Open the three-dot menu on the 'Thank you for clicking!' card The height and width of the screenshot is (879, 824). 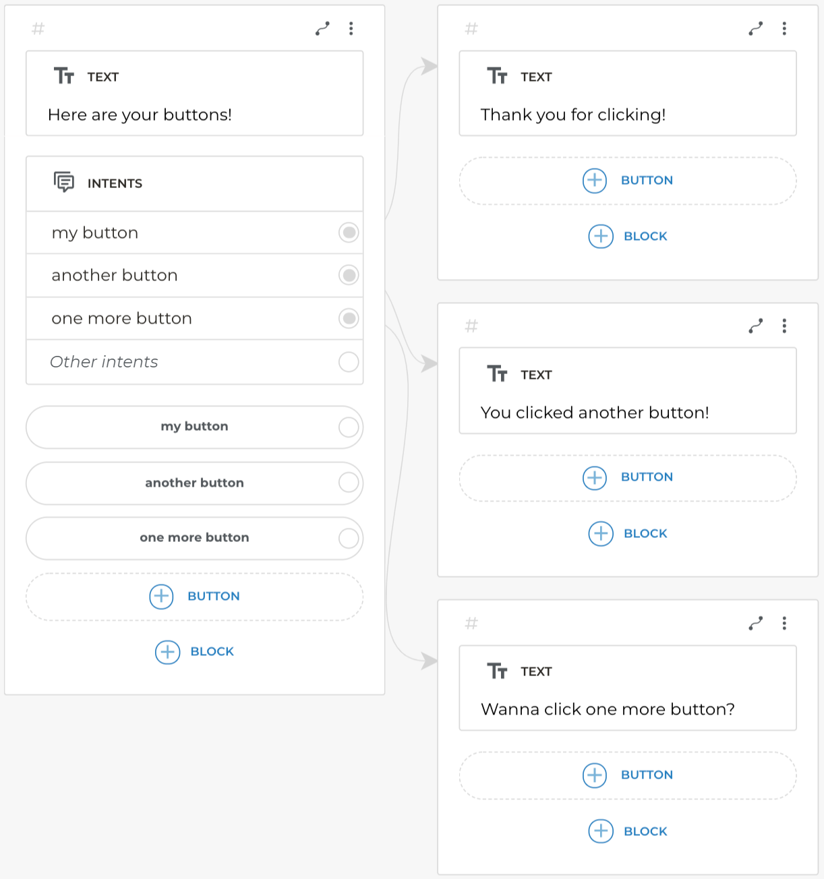[784, 28]
